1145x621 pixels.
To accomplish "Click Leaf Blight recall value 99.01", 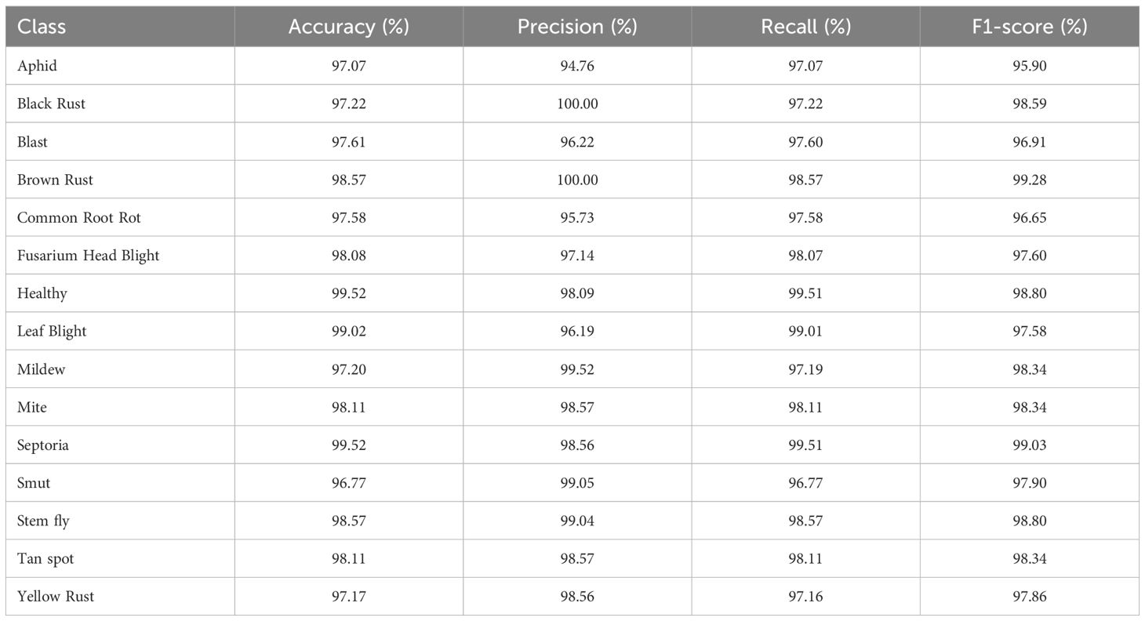I will click(805, 331).
